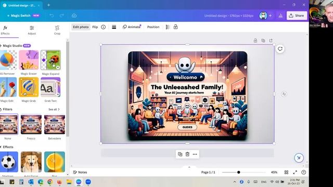Toggle the lock icon in the toolbar

(x=176, y=27)
